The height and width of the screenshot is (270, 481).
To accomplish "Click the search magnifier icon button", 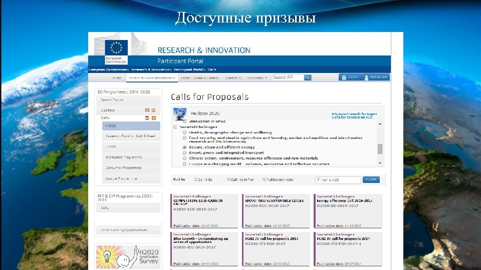I will coord(308,78).
